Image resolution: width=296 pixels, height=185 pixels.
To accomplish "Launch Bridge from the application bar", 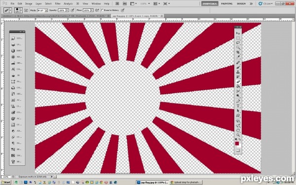I will point(117,3).
